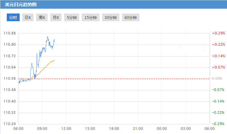Click the 110.24 price axis label

point(9,124)
